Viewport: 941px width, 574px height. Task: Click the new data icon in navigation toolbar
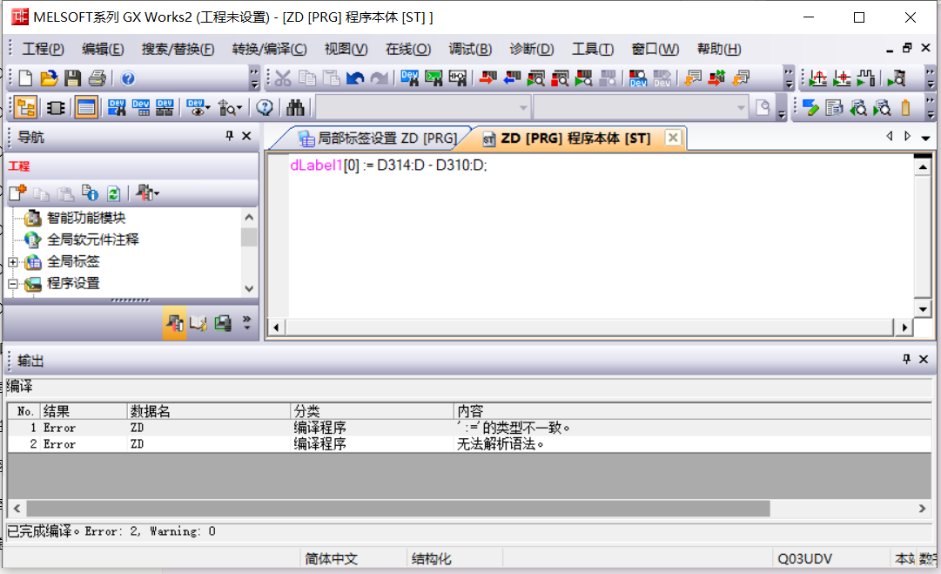(x=17, y=192)
